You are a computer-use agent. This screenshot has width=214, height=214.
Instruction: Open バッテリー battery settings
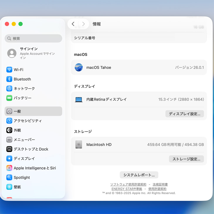[x=22, y=98]
